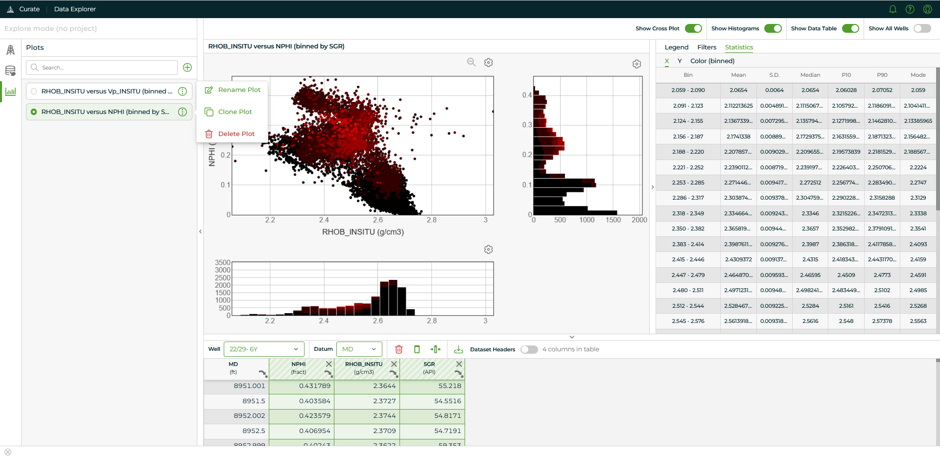The width and height of the screenshot is (940, 458).
Task: Open options for RHOB_INSITU versus NPHI plot
Action: [183, 112]
